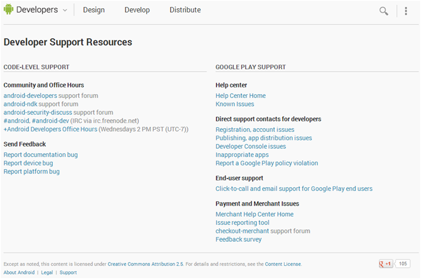The image size is (421, 279).
Task: Open the three-dot overflow menu icon
Action: (x=406, y=11)
